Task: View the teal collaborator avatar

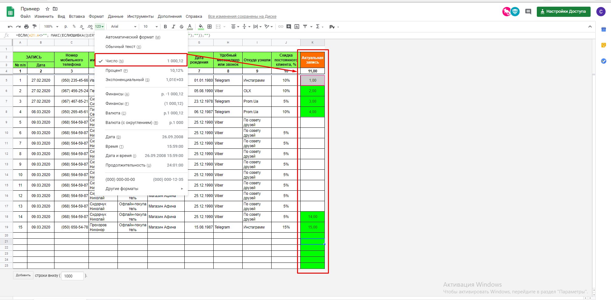Action: (515, 12)
